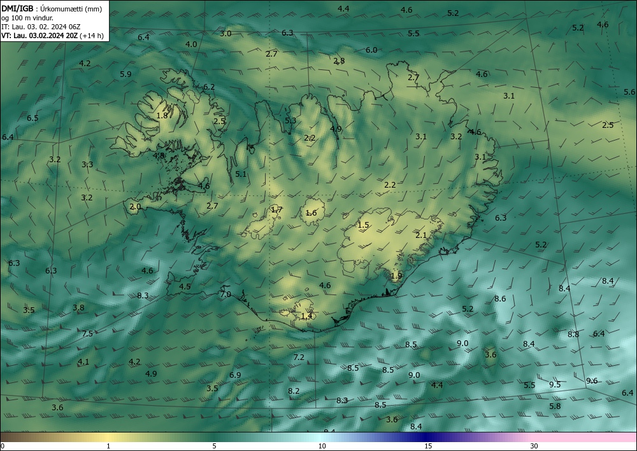Select the 7.2 value label

click(x=299, y=357)
